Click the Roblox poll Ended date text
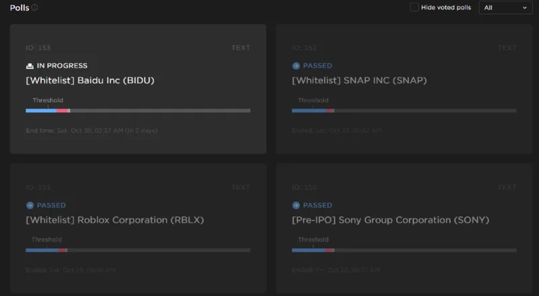 [x=71, y=270]
